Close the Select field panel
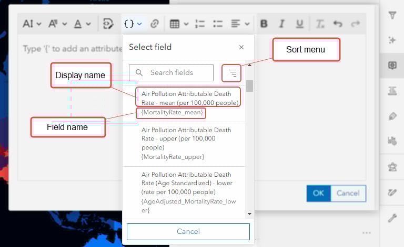Viewport: 404px width, 247px height. [x=241, y=47]
